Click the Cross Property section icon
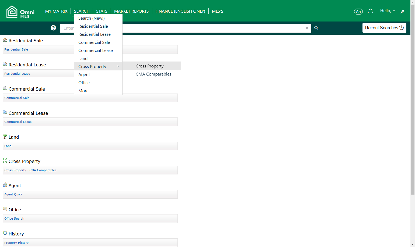Screen dimensions: 415x247 (x=5, y=160)
